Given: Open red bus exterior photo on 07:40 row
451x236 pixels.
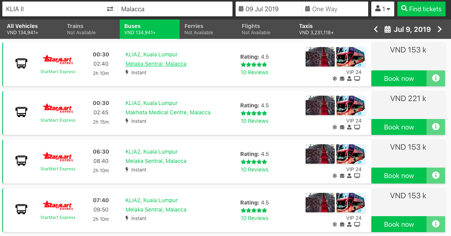Looking at the screenshot, I should [x=351, y=203].
